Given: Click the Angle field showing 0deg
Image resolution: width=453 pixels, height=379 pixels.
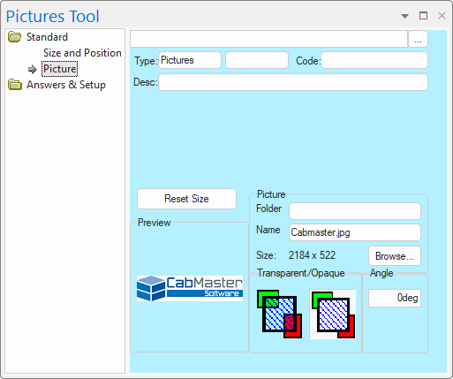Looking at the screenshot, I should coord(395,298).
